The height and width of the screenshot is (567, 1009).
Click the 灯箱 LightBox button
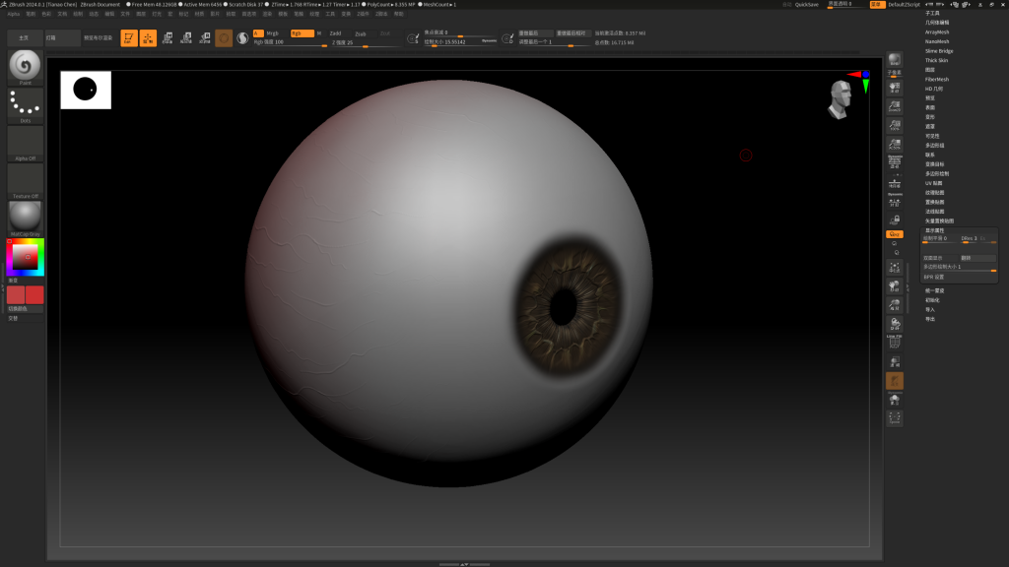click(x=62, y=38)
